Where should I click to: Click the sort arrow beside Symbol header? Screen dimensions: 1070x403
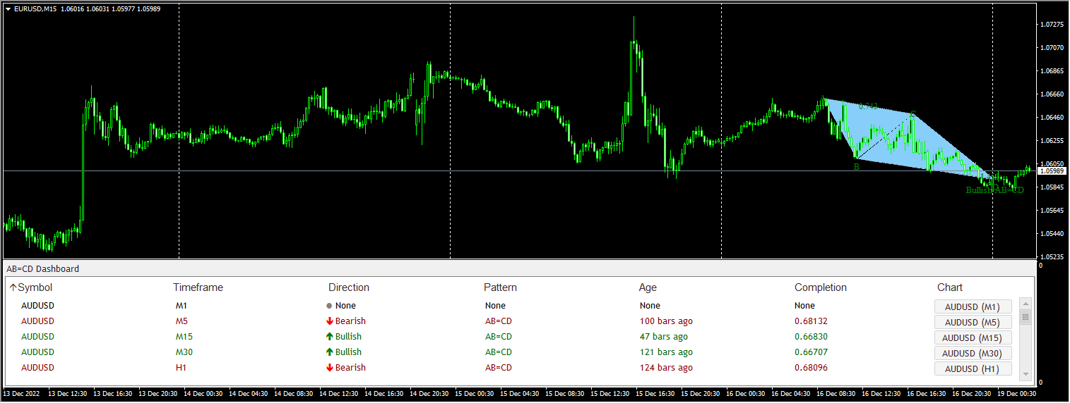point(13,287)
